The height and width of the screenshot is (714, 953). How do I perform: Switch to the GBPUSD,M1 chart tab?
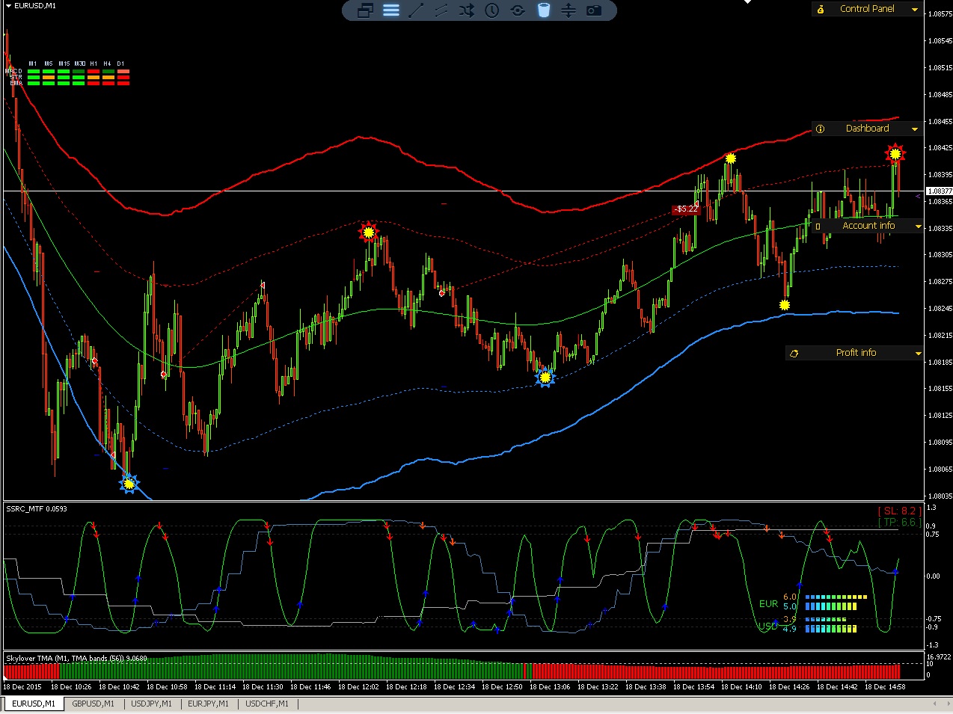pyautogui.click(x=94, y=704)
